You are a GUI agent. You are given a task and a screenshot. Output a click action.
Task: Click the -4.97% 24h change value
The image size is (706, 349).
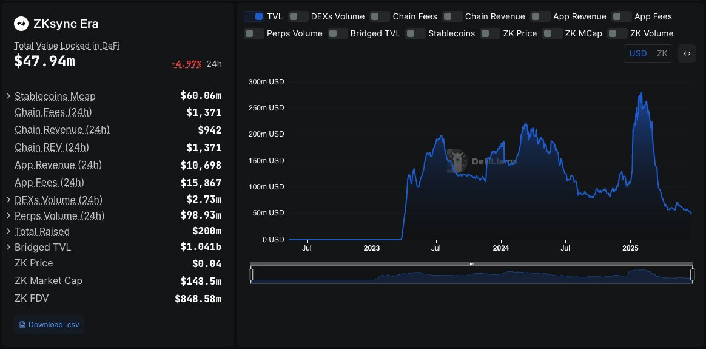point(186,64)
